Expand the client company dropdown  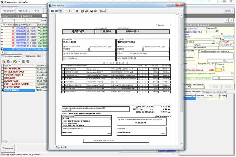click(x=214, y=42)
